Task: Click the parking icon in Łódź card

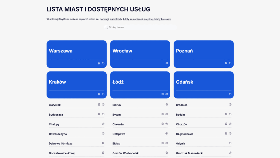Action: pos(167,94)
